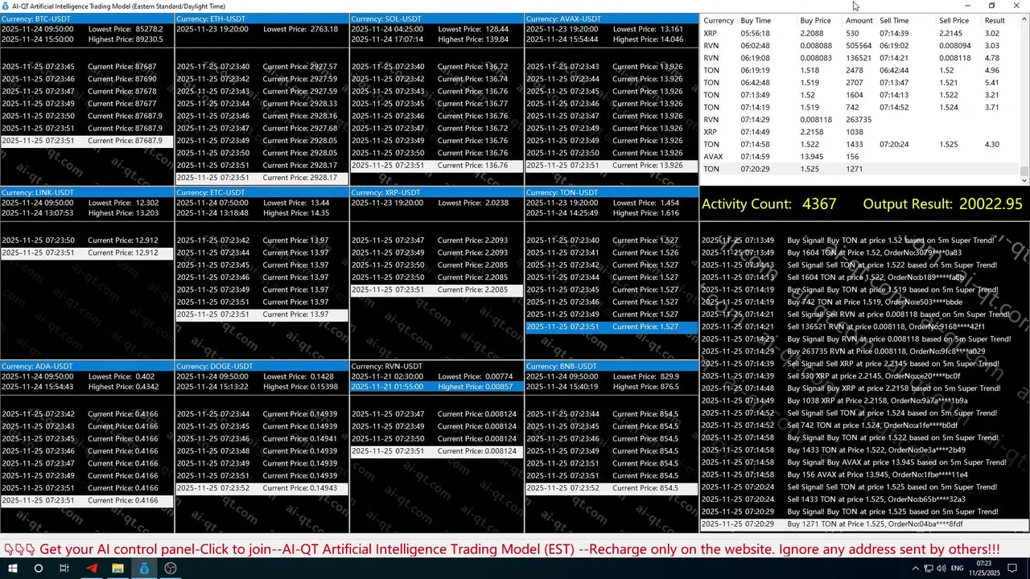Select XRP trade row bought at 05:56:18
This screenshot has width=1030, height=579.
(860, 34)
